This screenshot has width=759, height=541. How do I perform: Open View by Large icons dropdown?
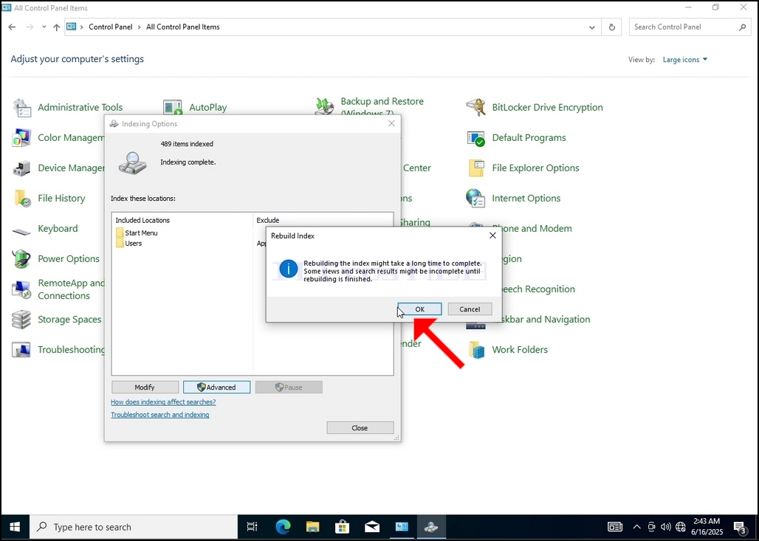(684, 60)
